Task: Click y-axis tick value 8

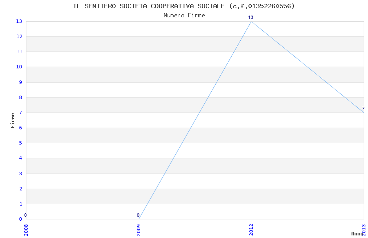Action: pos(21,97)
